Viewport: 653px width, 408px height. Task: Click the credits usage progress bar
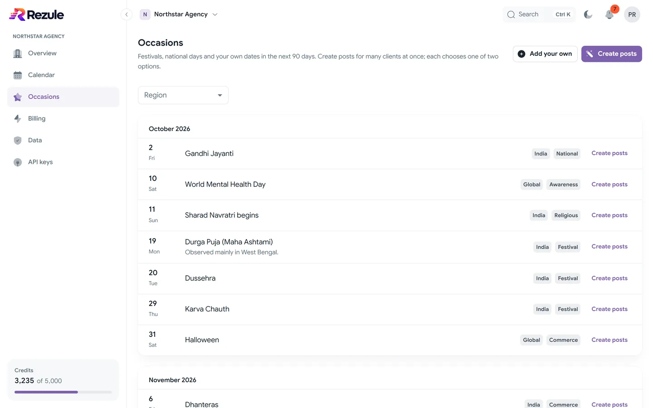click(x=63, y=392)
